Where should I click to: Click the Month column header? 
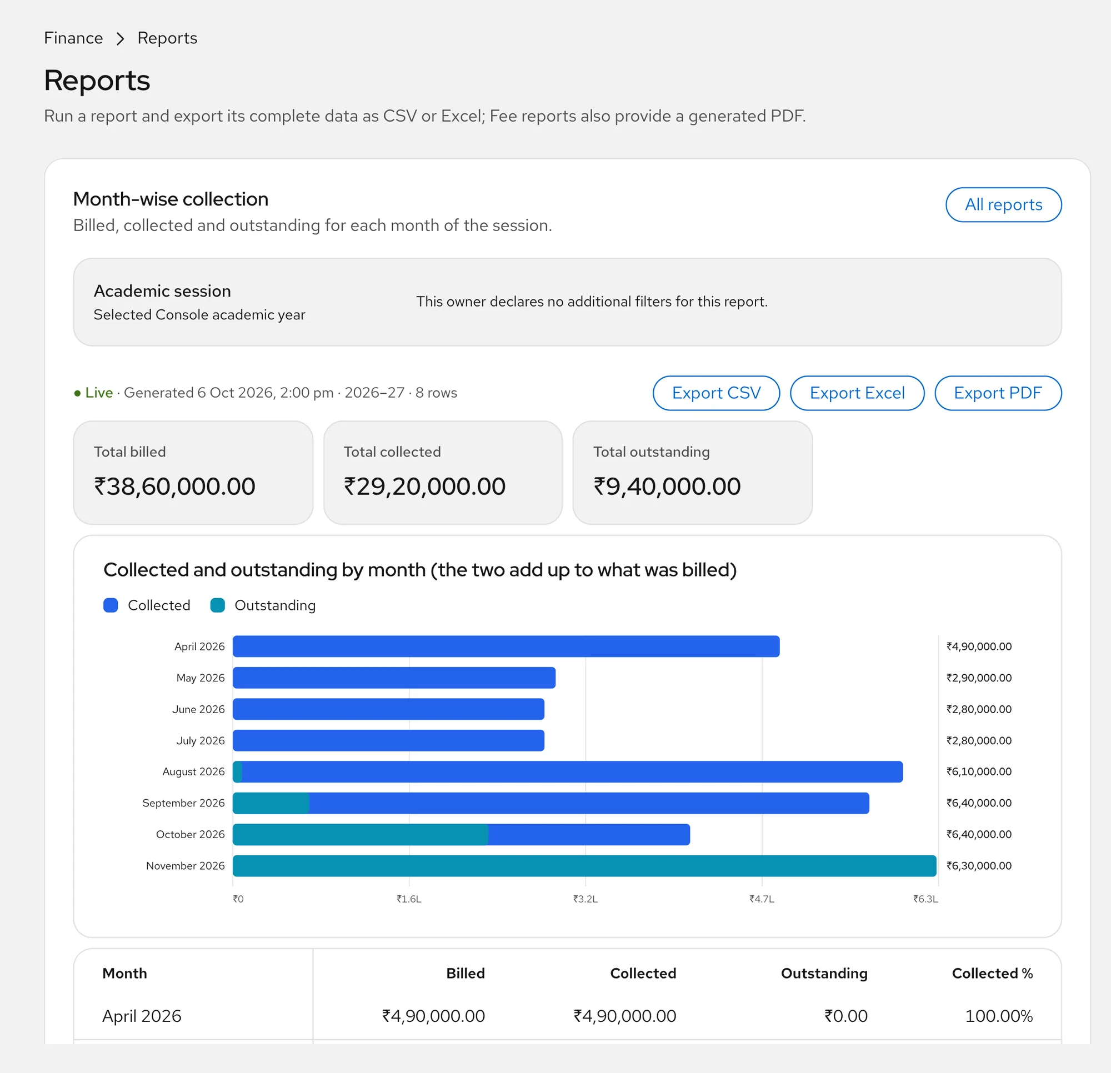124,973
